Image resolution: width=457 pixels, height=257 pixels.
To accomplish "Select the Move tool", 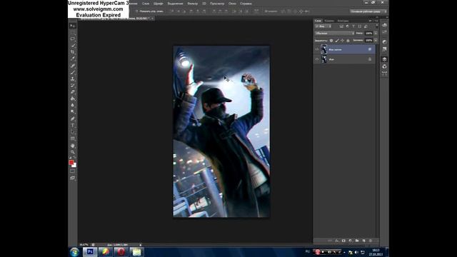I will (x=73, y=26).
